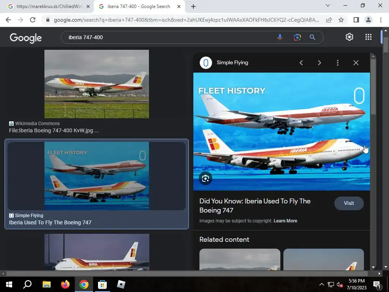Viewport: 389px width, 292px height.
Task: Share this page icon
Action: tap(329, 20)
